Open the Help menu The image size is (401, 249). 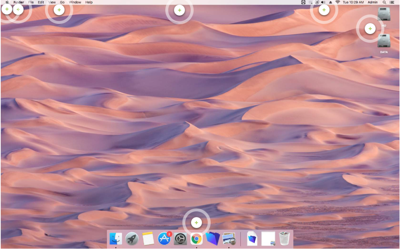(x=89, y=2)
